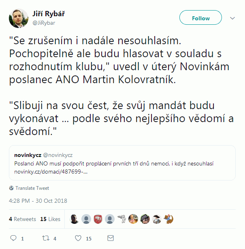Click the last orange animal liker avatar
This screenshot has height=249, width=245.
pos(168,219)
